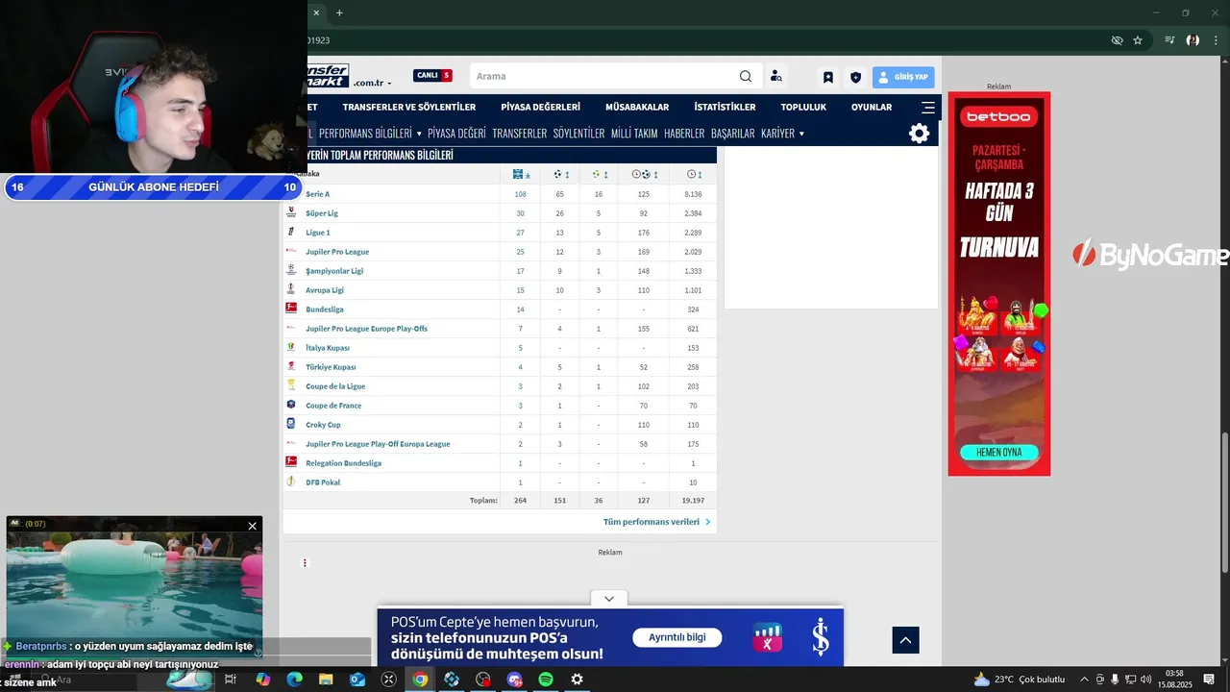Bookmark this page with the star icon
Screen dimensions: 1230x692
point(1138,40)
